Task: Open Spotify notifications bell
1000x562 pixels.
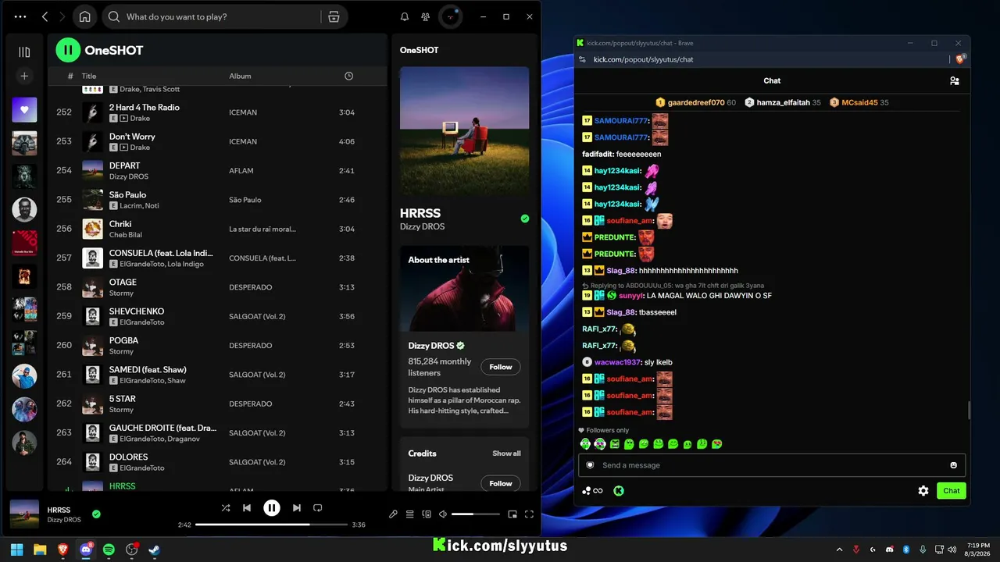Action: tap(405, 16)
